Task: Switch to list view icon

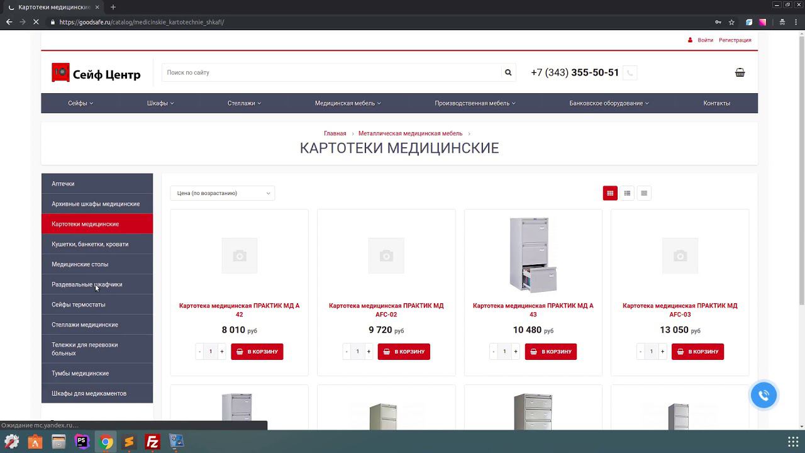Action: (627, 193)
